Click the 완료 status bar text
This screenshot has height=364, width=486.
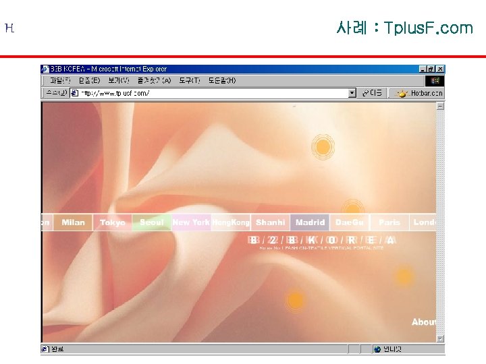[57, 349]
